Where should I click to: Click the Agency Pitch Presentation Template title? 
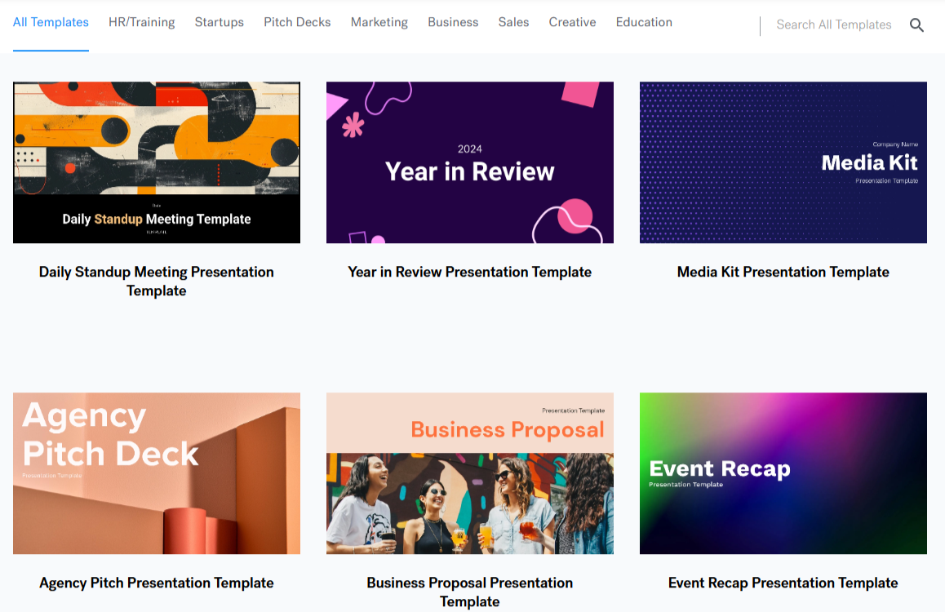point(157,583)
